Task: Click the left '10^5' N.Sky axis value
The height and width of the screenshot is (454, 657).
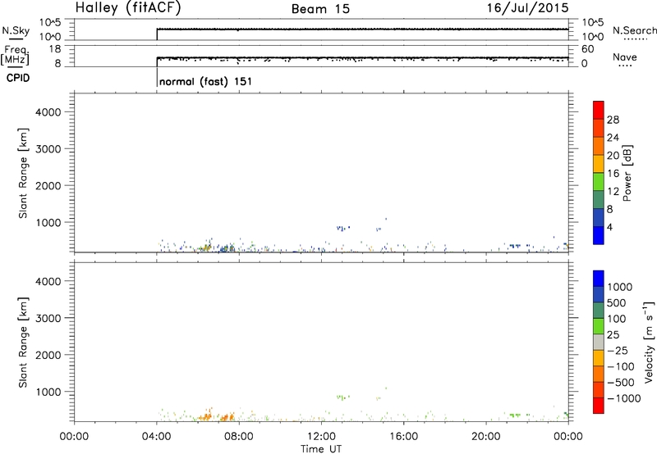Action: (50, 22)
